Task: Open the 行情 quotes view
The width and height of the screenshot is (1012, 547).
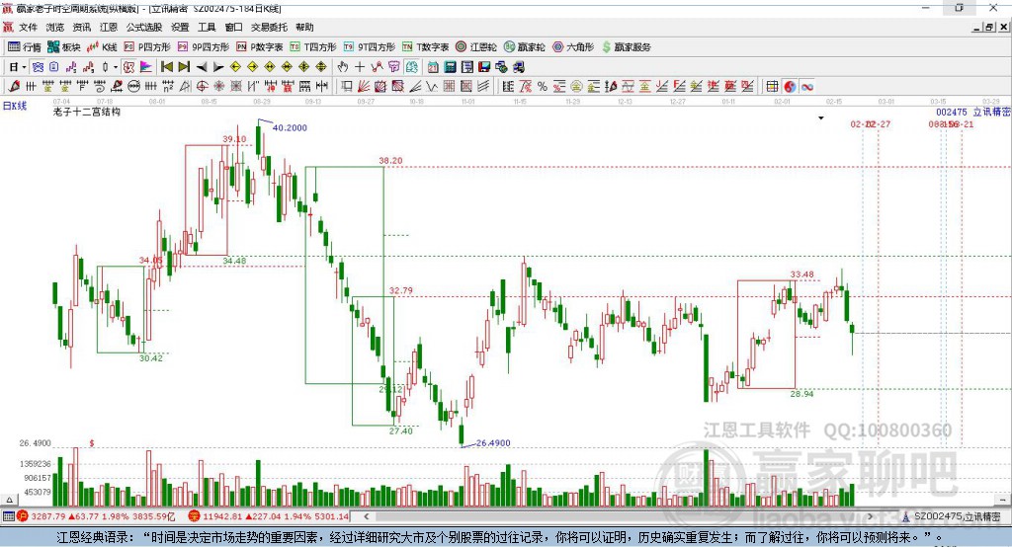Action: [x=25, y=47]
